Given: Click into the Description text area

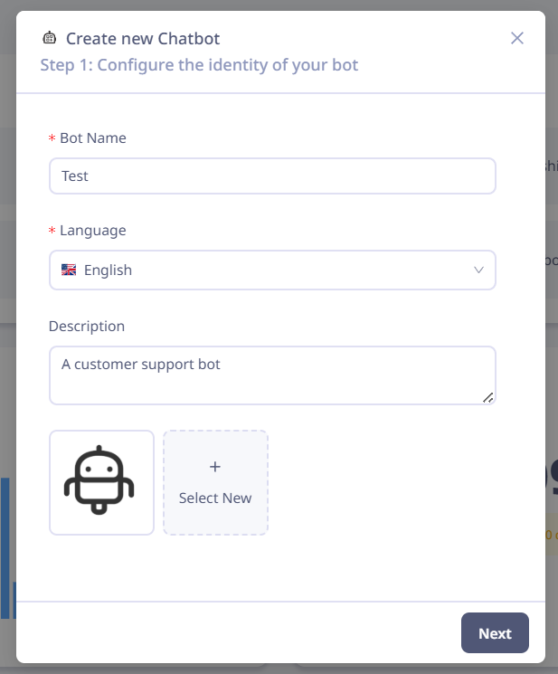Looking at the screenshot, I should (x=272, y=375).
